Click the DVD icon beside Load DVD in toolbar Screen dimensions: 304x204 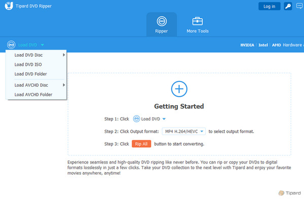click(x=11, y=45)
